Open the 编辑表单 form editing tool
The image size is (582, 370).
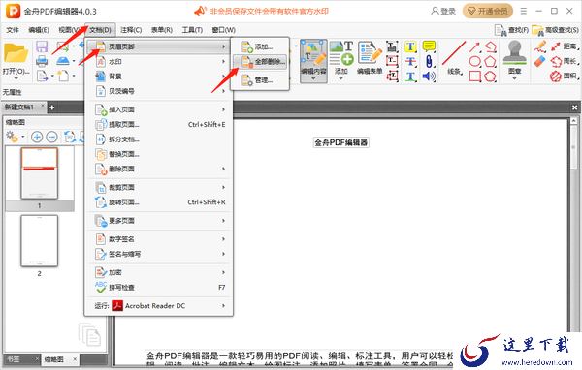click(370, 57)
